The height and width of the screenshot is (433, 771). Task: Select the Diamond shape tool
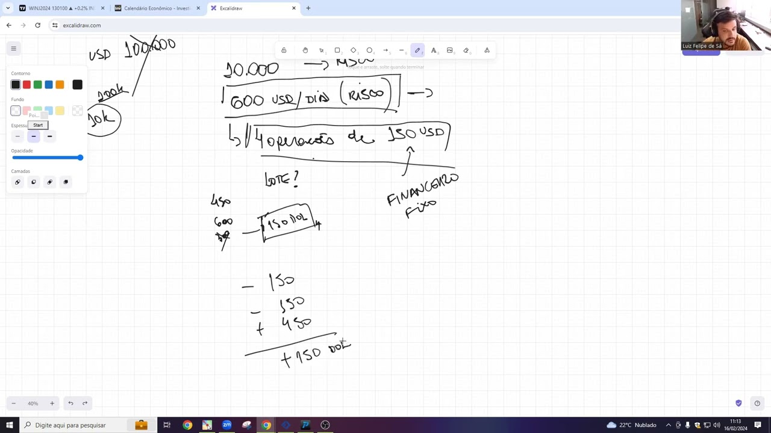coord(354,51)
